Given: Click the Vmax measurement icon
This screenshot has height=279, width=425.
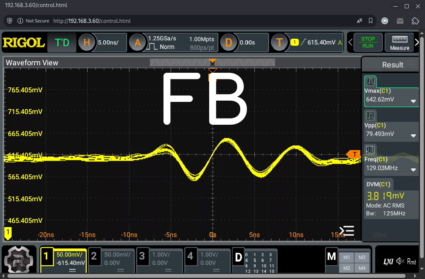Looking at the screenshot, I should click(x=370, y=81).
